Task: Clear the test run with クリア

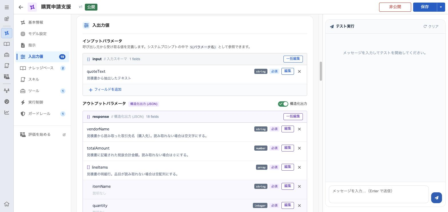Action: click(431, 27)
